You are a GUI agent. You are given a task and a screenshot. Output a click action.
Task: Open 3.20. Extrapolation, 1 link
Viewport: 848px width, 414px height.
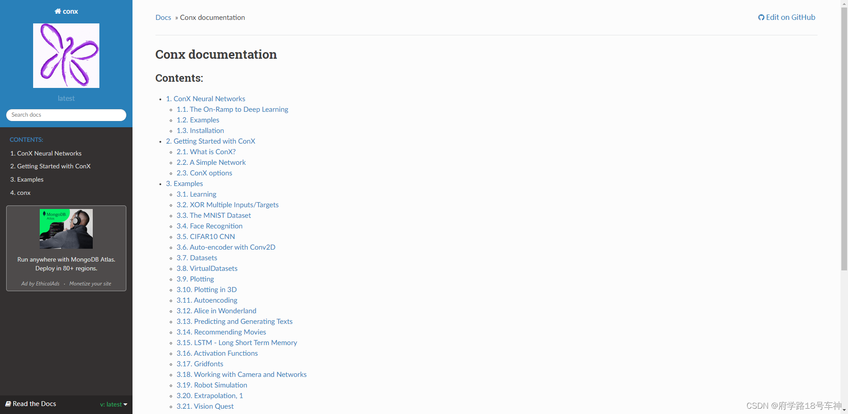(210, 396)
